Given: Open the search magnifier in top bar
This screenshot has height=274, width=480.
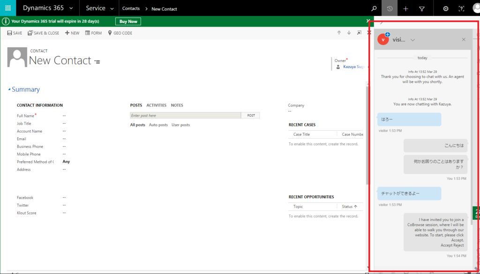Looking at the screenshot, I should (374, 8).
